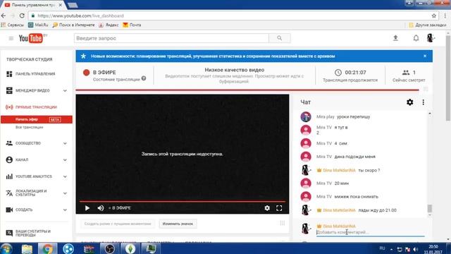Click the chat scrollbar thumb

[430, 208]
